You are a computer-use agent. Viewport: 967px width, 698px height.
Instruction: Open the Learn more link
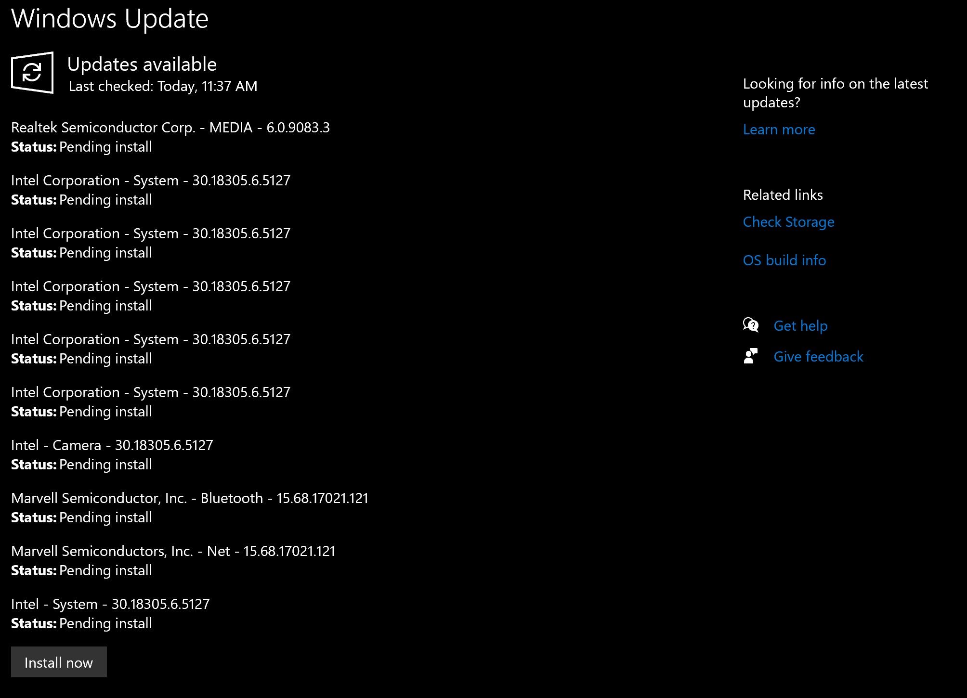(778, 129)
